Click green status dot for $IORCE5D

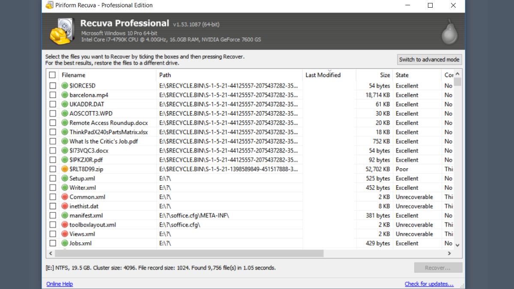click(65, 86)
